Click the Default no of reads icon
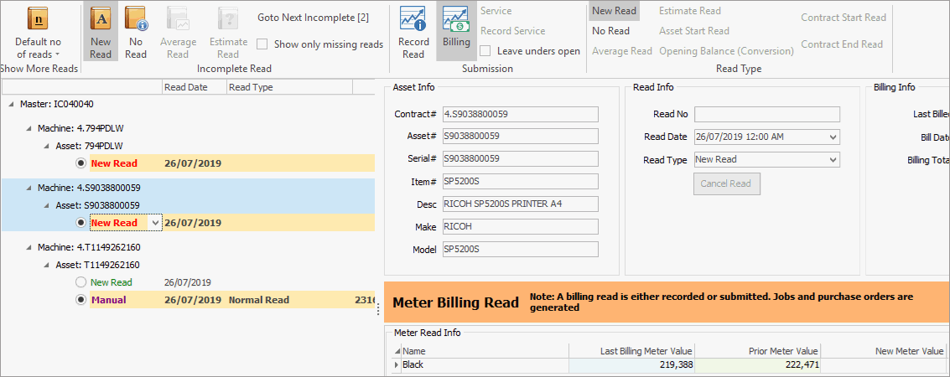The height and width of the screenshot is (377, 950). [38, 19]
